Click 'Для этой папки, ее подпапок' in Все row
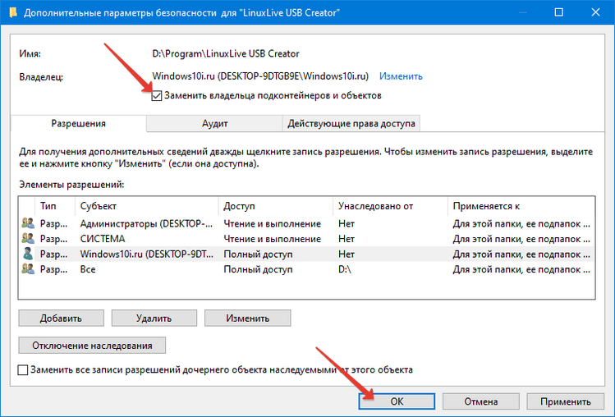This screenshot has height=417, width=615. pos(521,269)
